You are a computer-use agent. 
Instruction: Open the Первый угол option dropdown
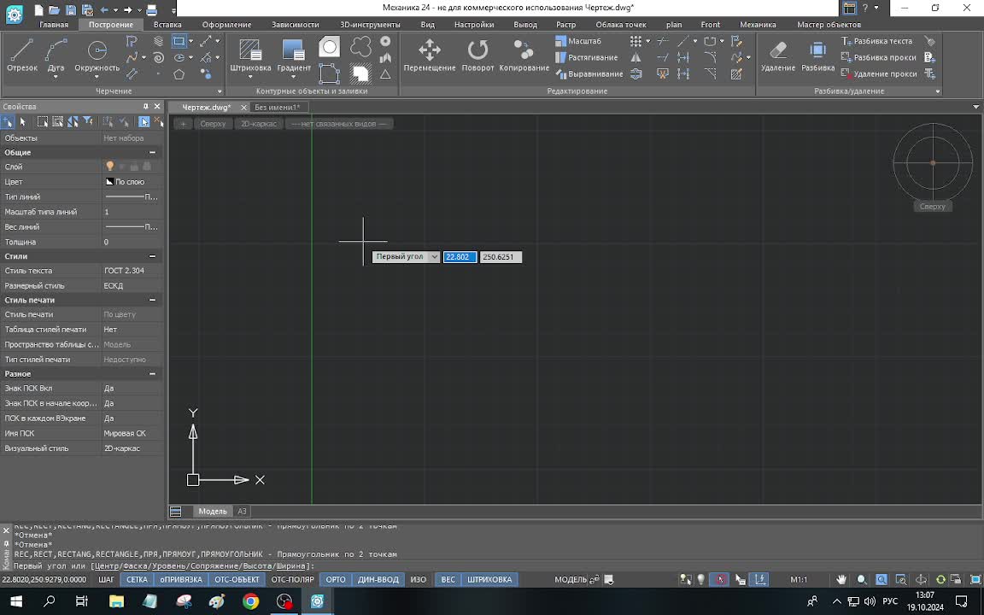pyautogui.click(x=434, y=256)
